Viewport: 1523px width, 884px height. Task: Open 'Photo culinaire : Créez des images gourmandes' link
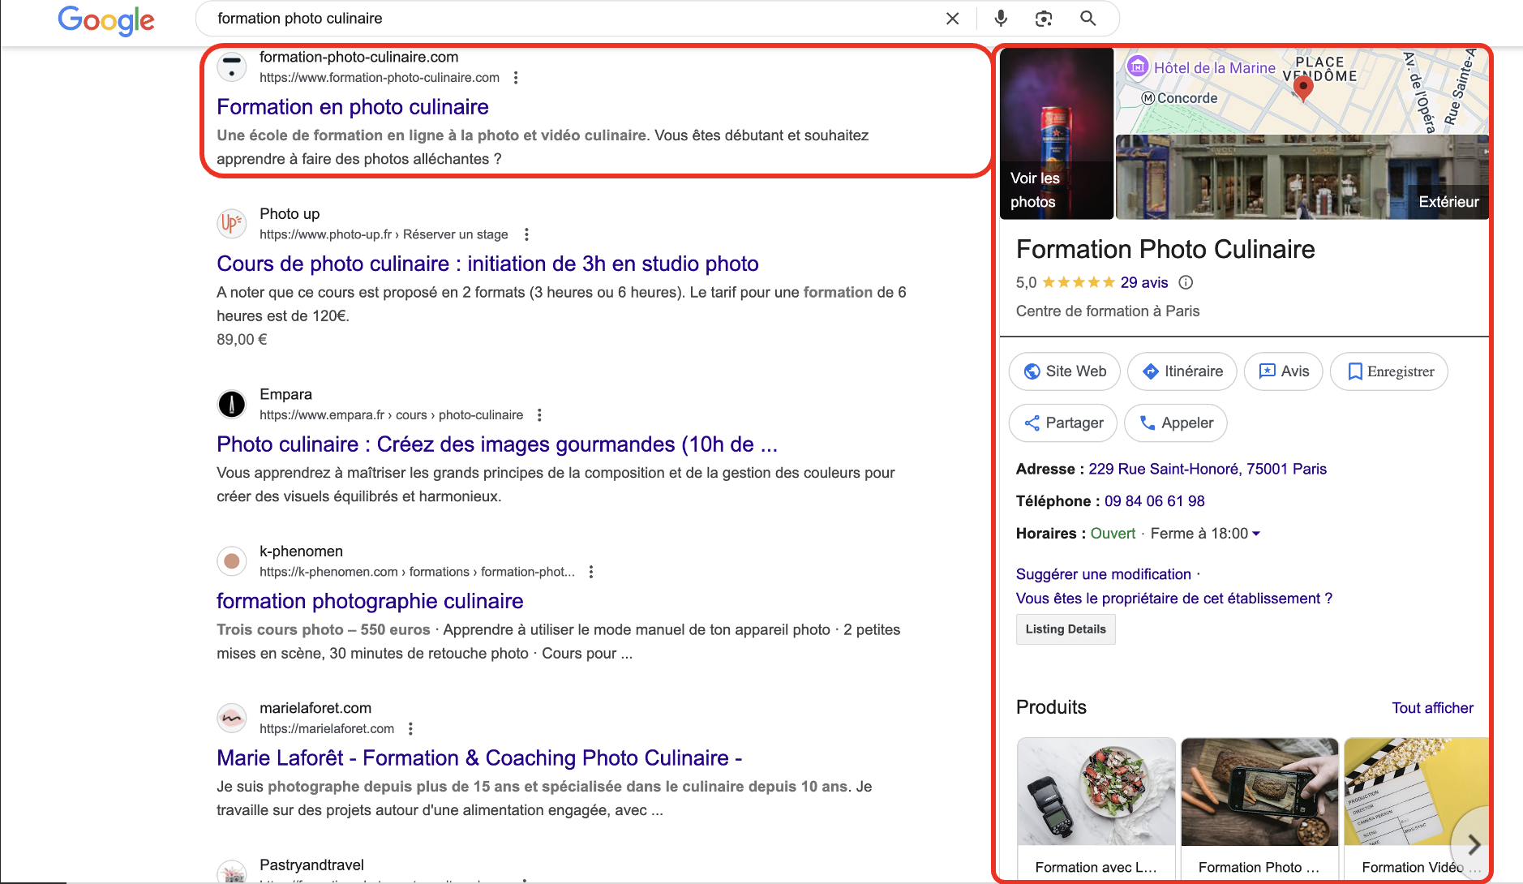click(x=497, y=444)
